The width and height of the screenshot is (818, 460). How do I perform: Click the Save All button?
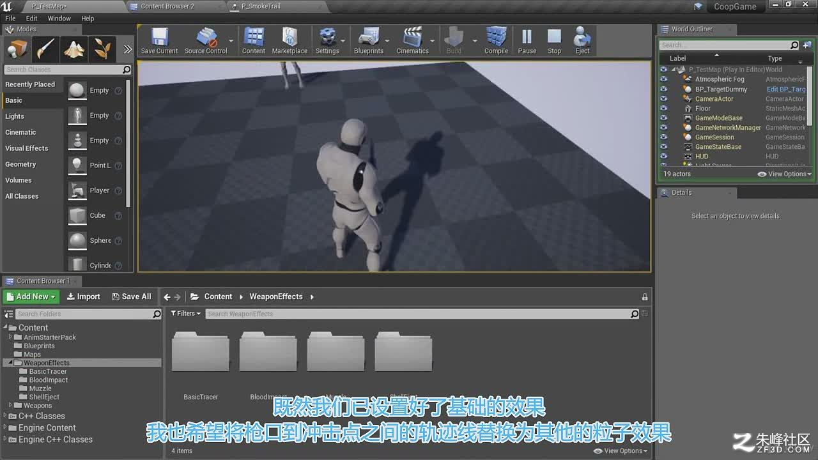click(x=132, y=297)
